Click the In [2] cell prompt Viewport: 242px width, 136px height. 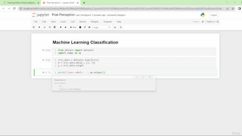point(46,50)
